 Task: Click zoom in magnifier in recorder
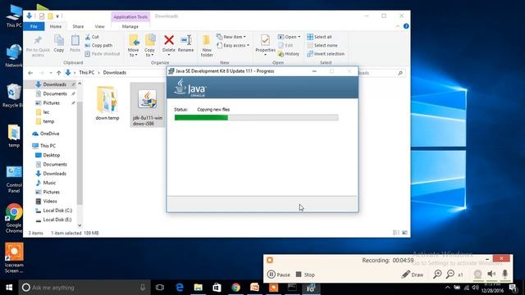coord(437,275)
